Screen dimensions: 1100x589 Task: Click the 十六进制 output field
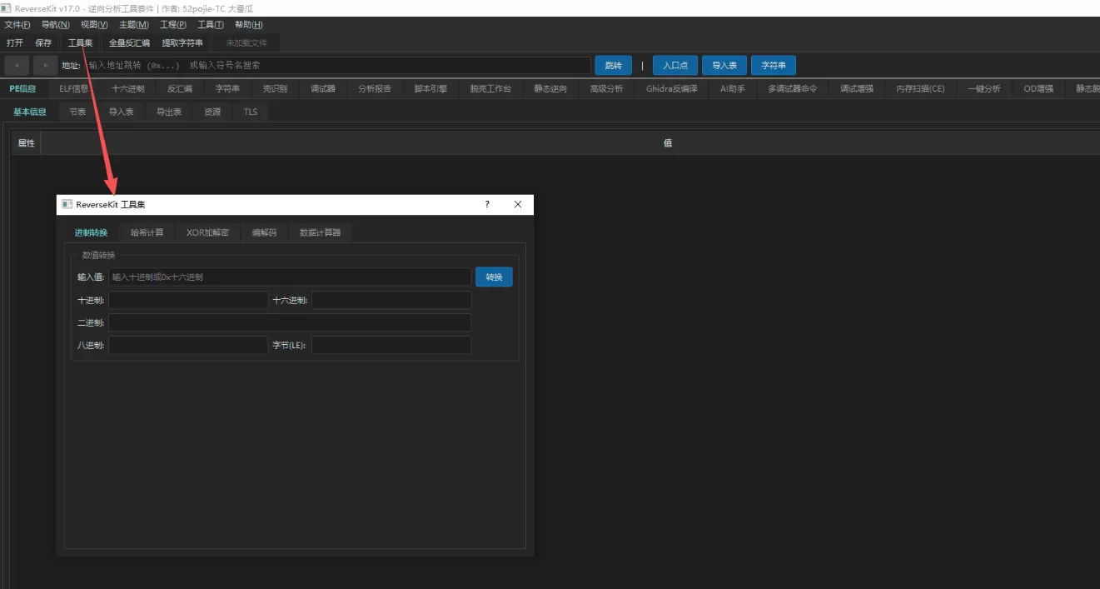391,300
